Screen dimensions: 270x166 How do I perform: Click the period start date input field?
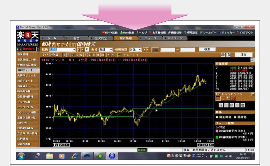pyautogui.click(x=168, y=50)
